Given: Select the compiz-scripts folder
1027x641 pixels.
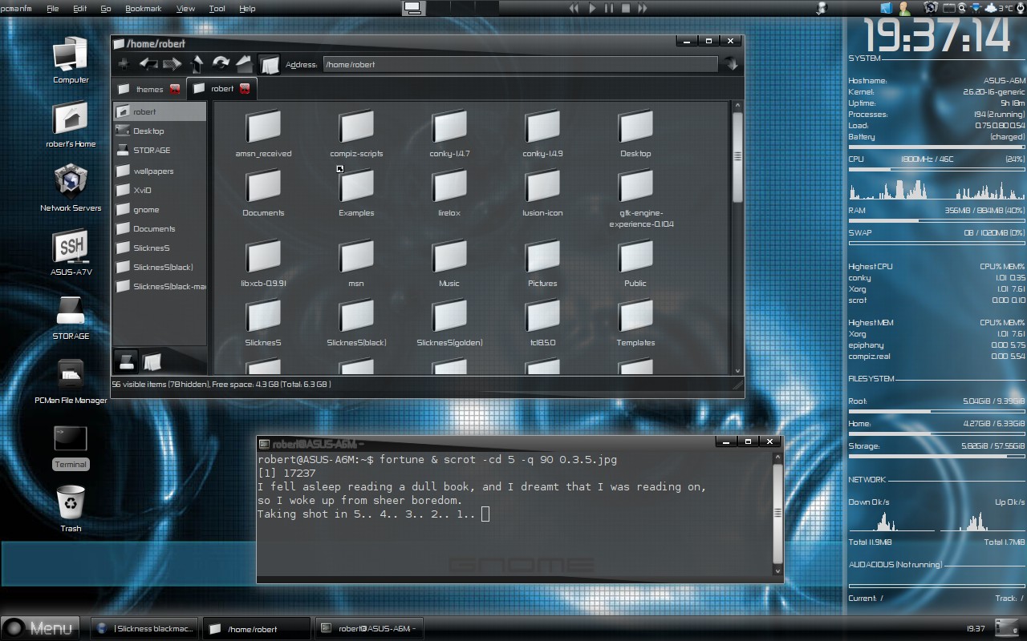Looking at the screenshot, I should [x=356, y=133].
